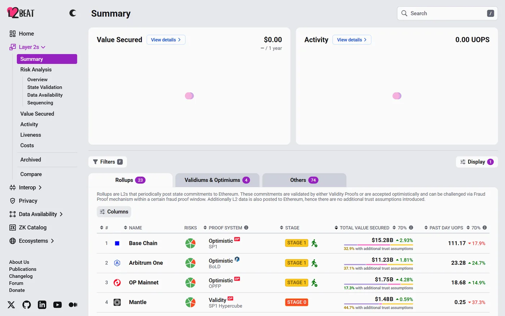This screenshot has height=316, width=505.
Task: View details for Value Secured
Action: tap(166, 40)
